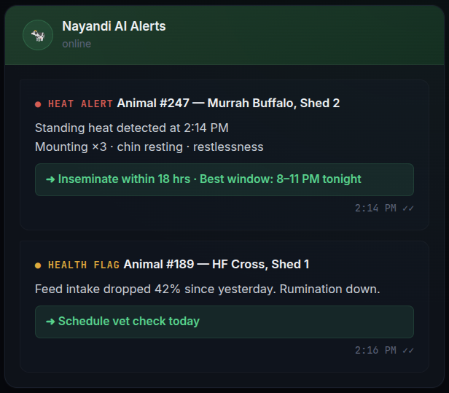
Task: Click the arrow icon before Schedule vet
Action: 50,322
